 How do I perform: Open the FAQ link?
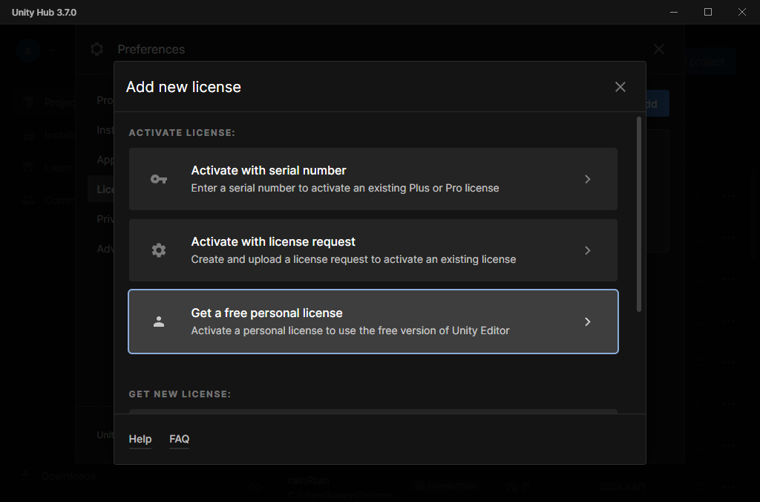[x=180, y=439]
